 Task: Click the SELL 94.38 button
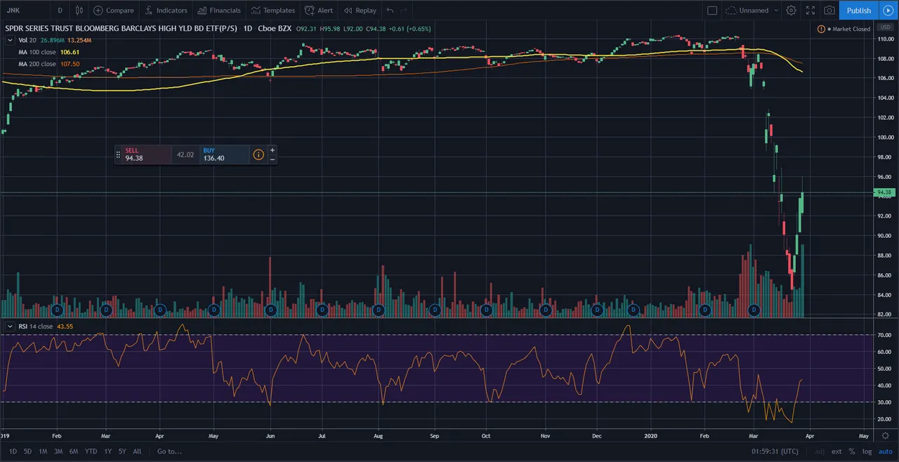tap(146, 154)
